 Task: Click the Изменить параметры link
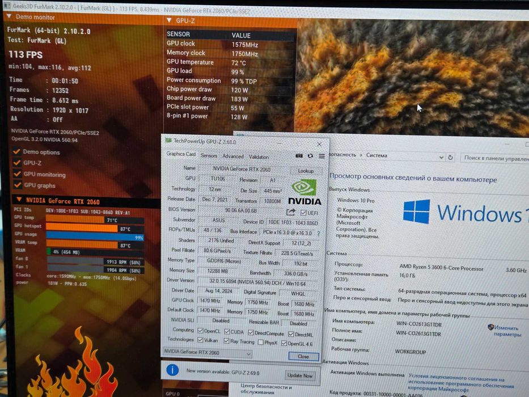pos(507,331)
